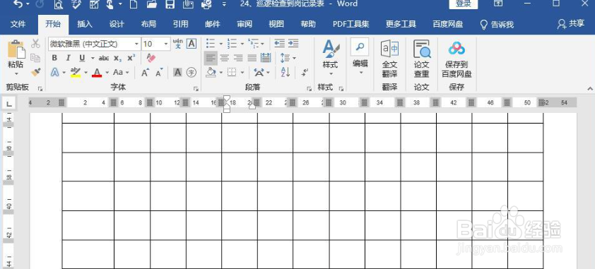Screen dimensions: 595x269
Task: Click the Paste clipboard icon
Action: [x=16, y=49]
